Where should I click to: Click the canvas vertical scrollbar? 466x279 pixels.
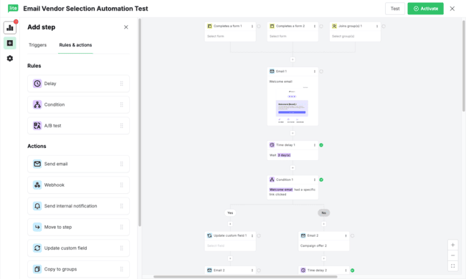click(464, 66)
